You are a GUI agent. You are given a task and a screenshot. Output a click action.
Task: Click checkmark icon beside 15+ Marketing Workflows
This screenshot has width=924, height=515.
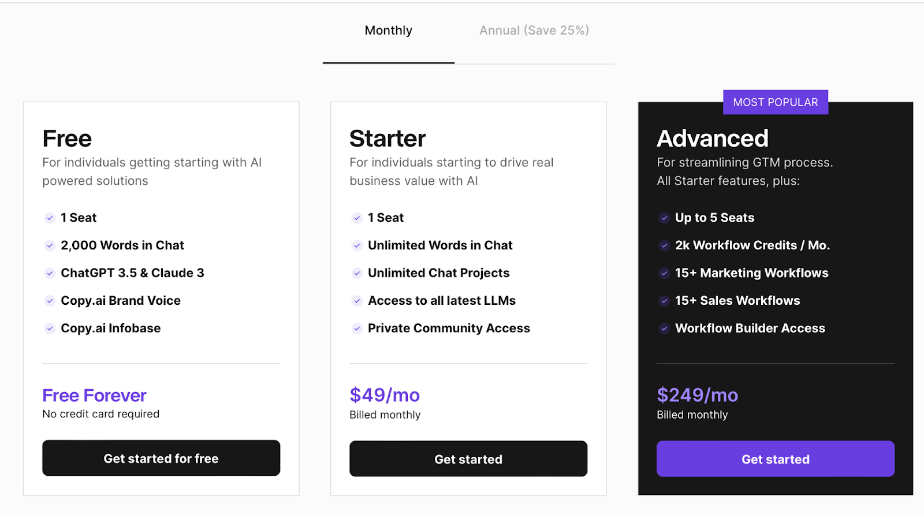click(664, 273)
